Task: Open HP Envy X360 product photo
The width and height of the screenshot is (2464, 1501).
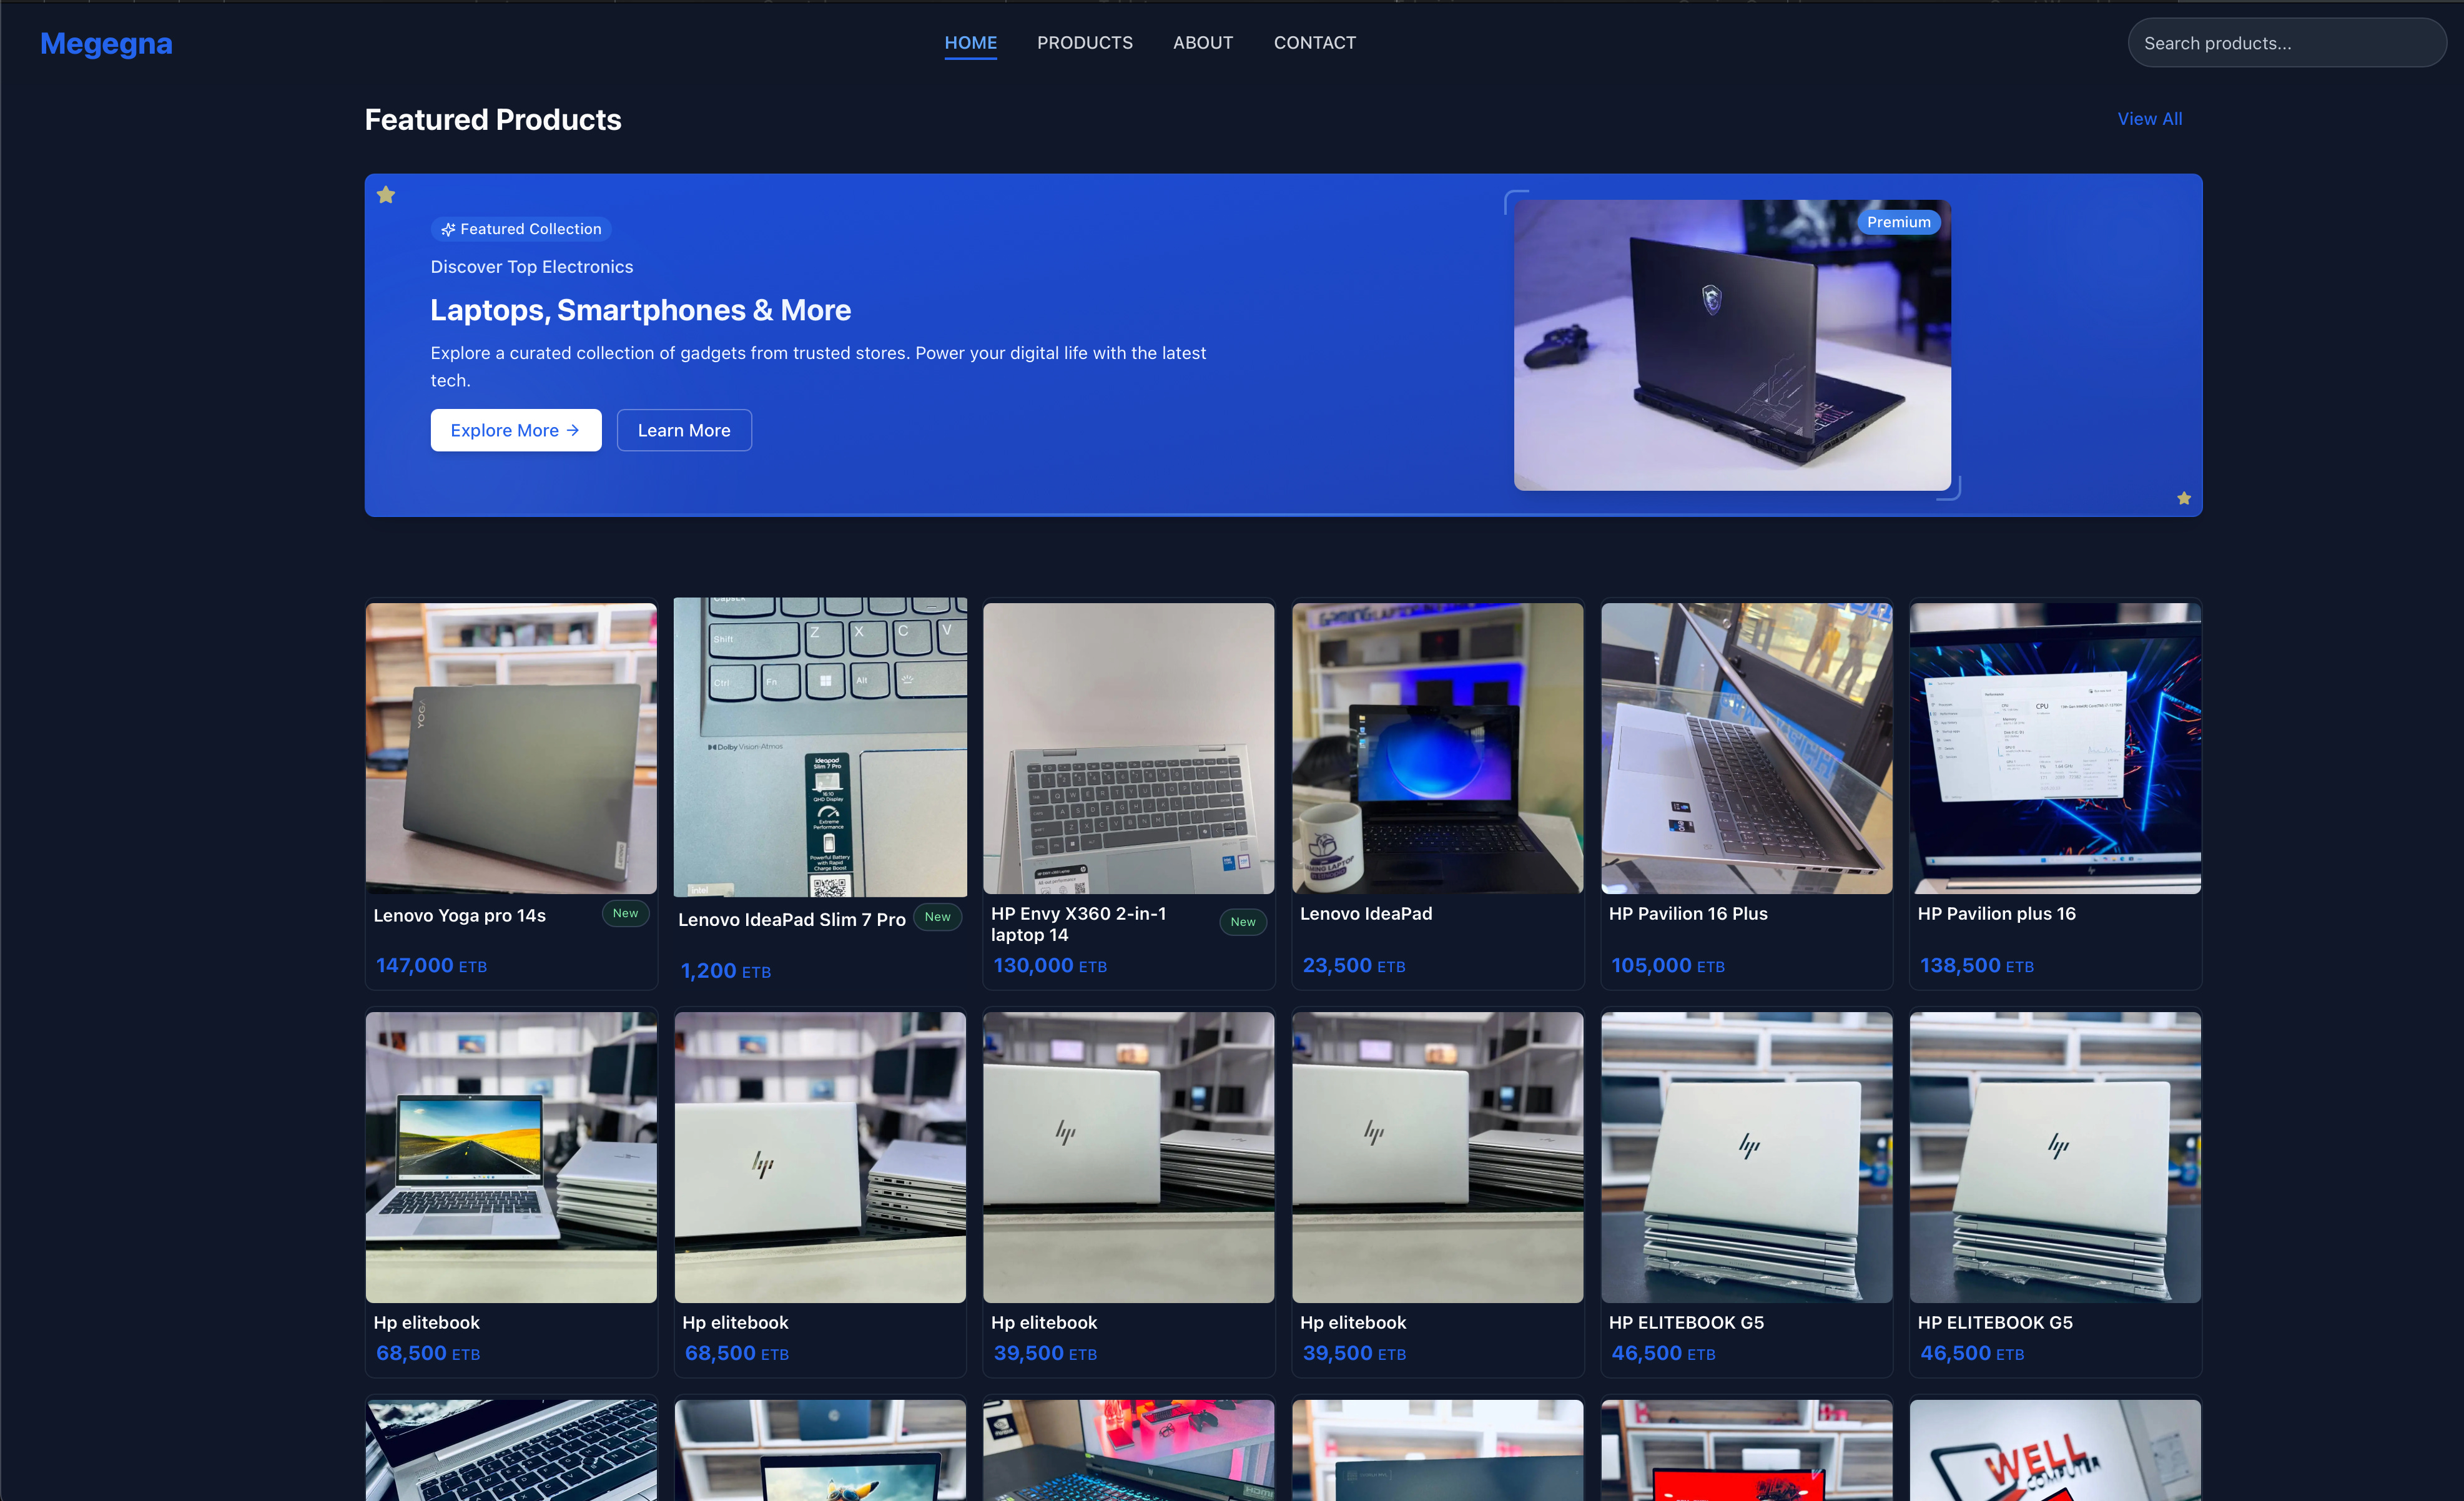Action: coord(1128,748)
